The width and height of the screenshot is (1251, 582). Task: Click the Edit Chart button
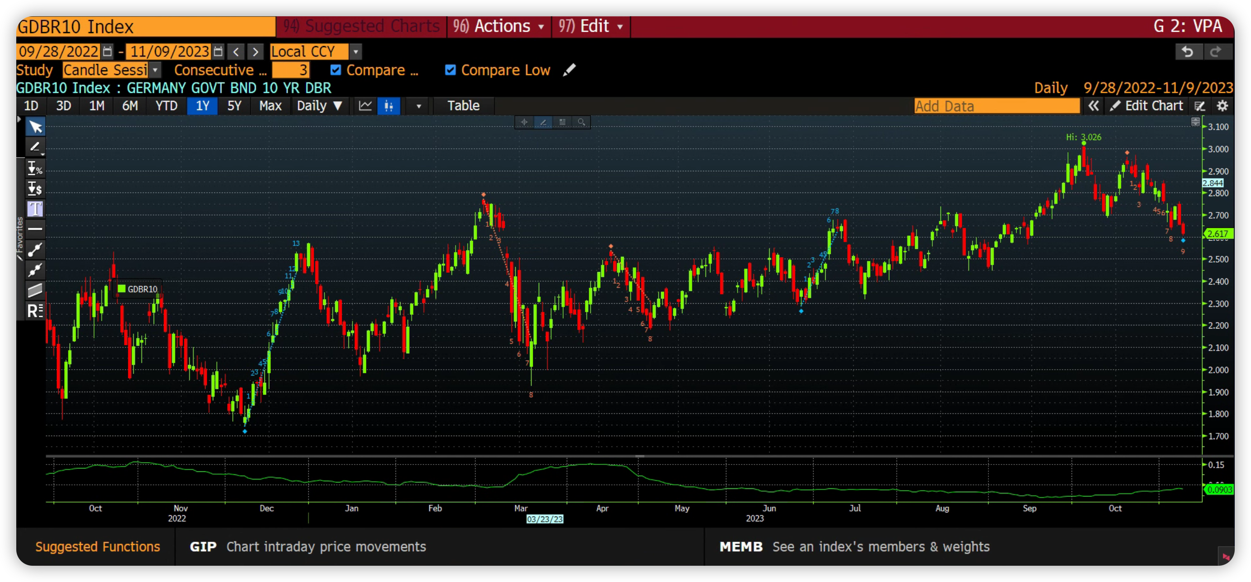(1147, 106)
